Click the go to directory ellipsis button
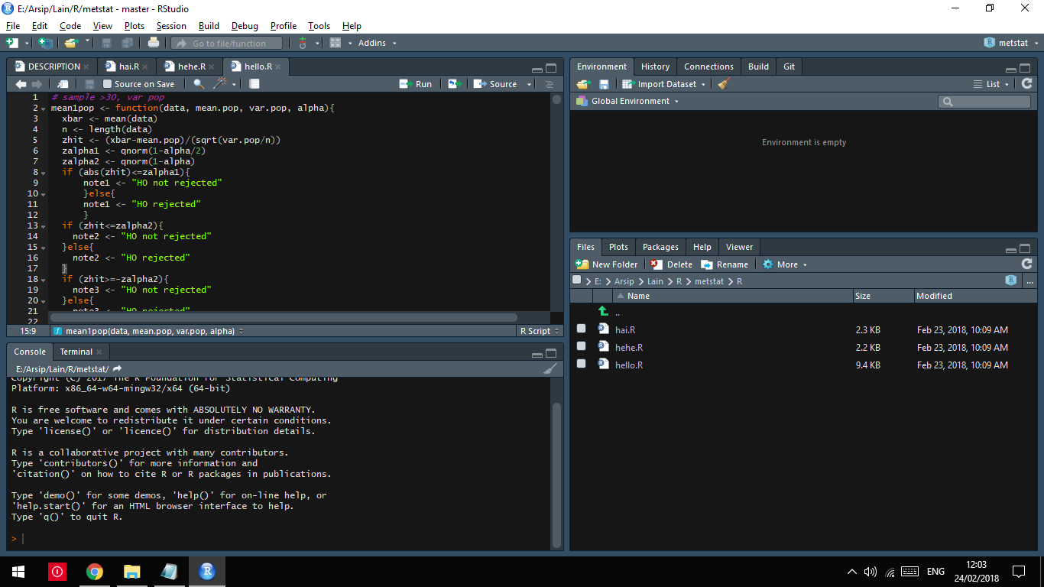The width and height of the screenshot is (1044, 587). [x=1029, y=281]
